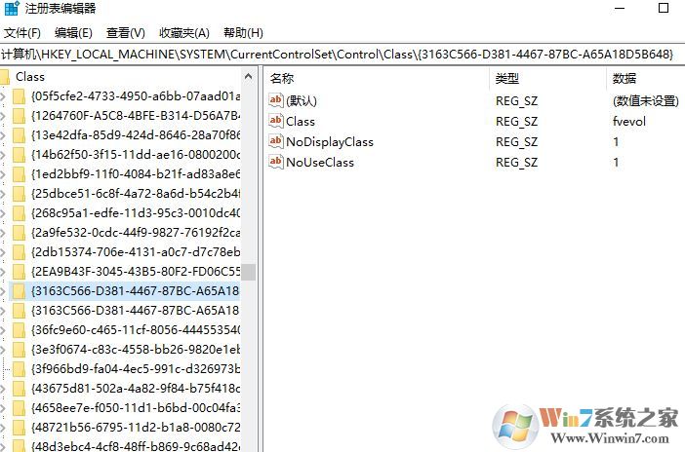Expand the {25dbce51-6c8f-4a72 key chevron
This screenshot has height=452, width=685.
pos(3,194)
